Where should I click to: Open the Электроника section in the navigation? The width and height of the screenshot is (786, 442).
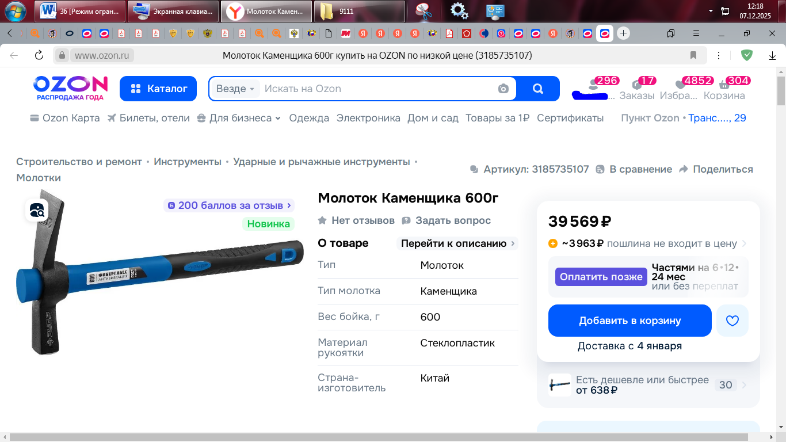368,117
